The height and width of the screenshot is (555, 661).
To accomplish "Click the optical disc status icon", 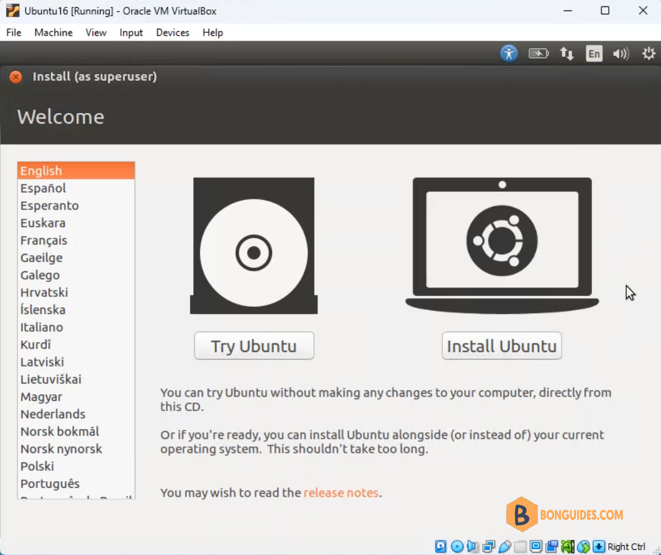I will pyautogui.click(x=457, y=546).
